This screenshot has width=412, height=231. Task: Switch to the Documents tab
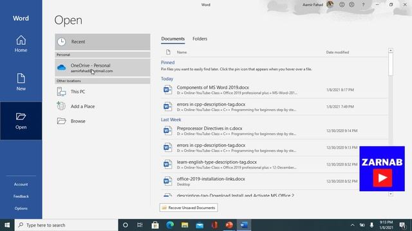173,38
